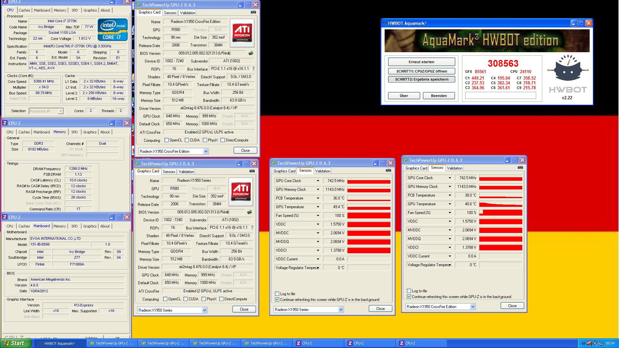The image size is (619, 348).
Task: Toggle Log to file in rightmost Sensors window
Action: tap(409, 291)
